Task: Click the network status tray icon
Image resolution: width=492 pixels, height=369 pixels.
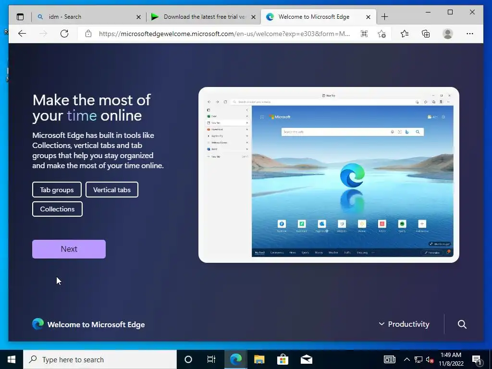Action: [418, 359]
